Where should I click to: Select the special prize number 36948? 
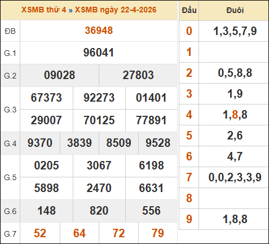pos(99,30)
